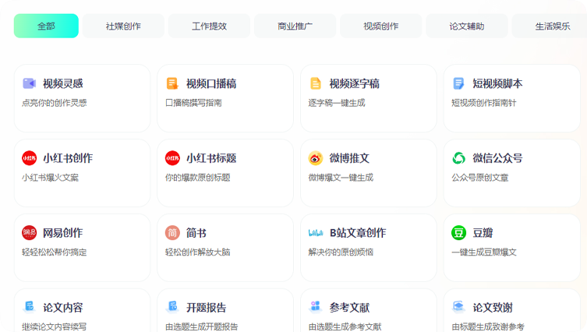Click the 微博推文 Weibo logo icon
The image size is (587, 332).
(316, 158)
